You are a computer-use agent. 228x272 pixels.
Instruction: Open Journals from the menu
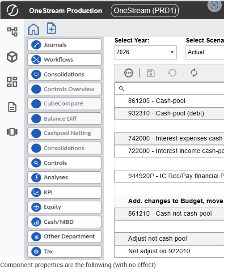click(x=64, y=45)
